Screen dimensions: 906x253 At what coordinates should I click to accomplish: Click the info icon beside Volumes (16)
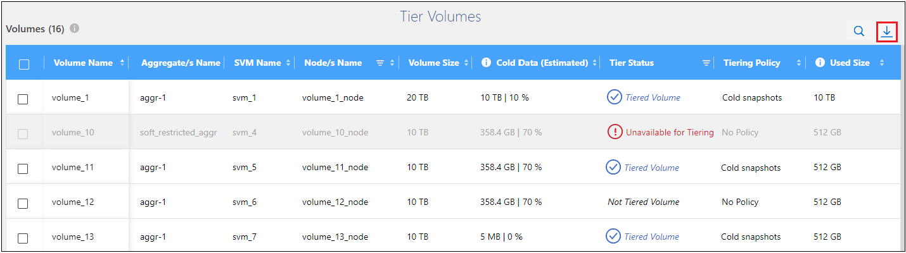coord(74,29)
